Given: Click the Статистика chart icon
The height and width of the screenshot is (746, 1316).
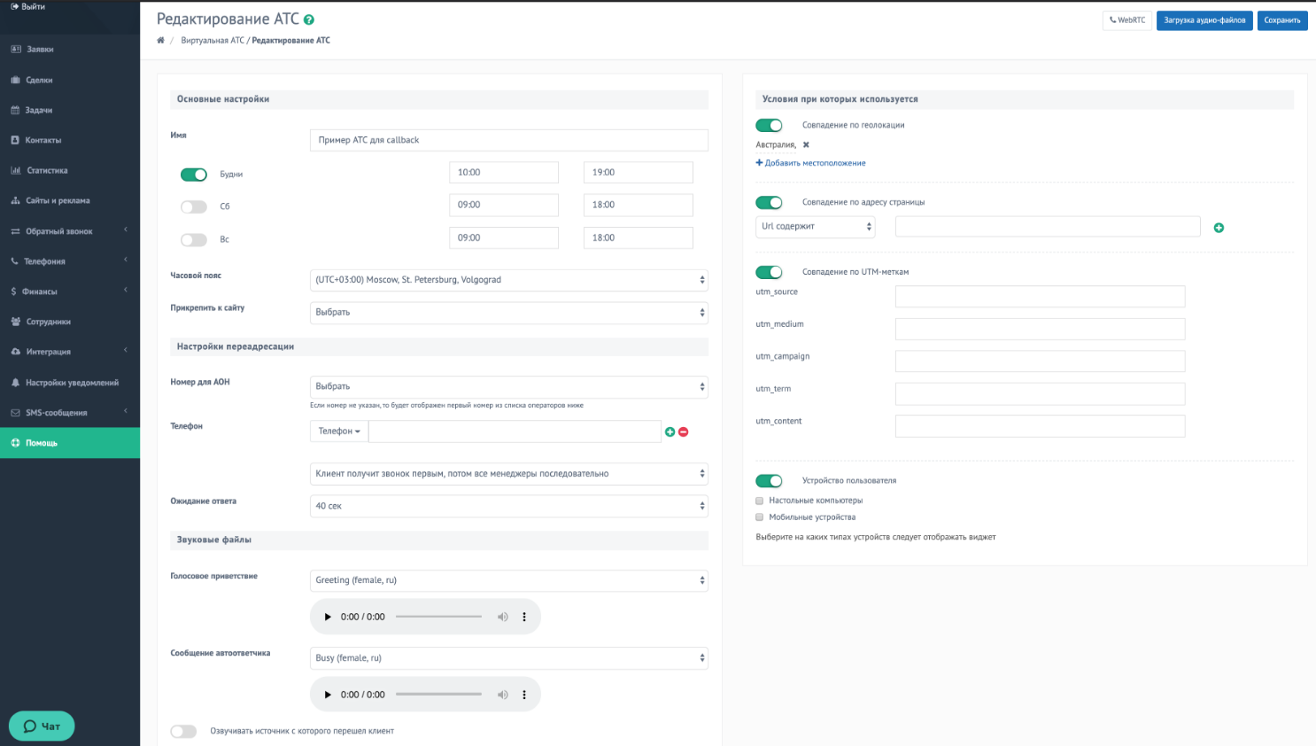Looking at the screenshot, I should pos(16,170).
